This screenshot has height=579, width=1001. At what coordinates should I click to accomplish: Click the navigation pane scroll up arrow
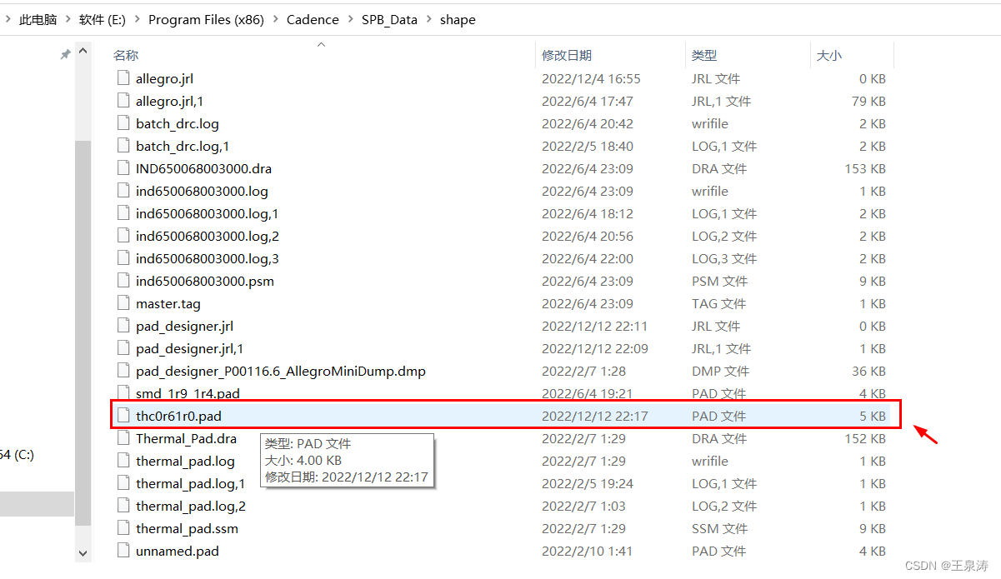click(83, 52)
